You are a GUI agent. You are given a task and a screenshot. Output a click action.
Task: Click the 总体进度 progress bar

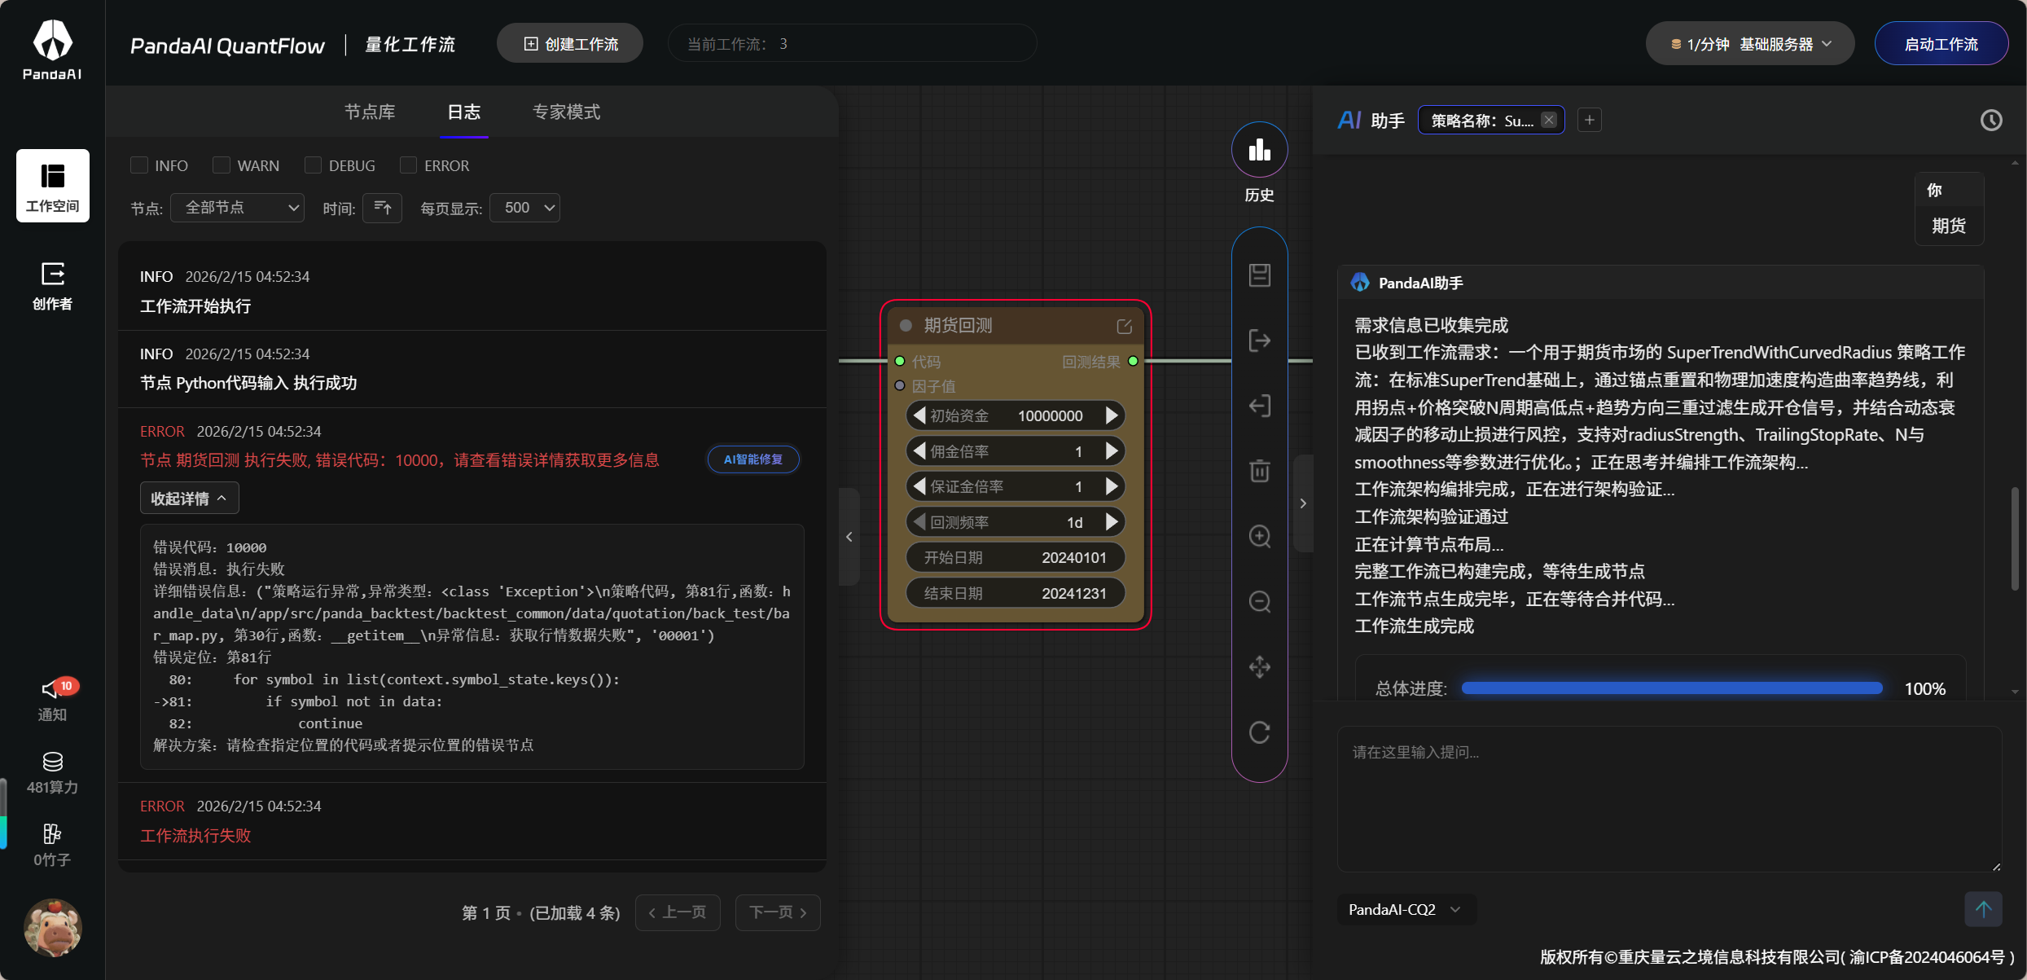point(1672,688)
